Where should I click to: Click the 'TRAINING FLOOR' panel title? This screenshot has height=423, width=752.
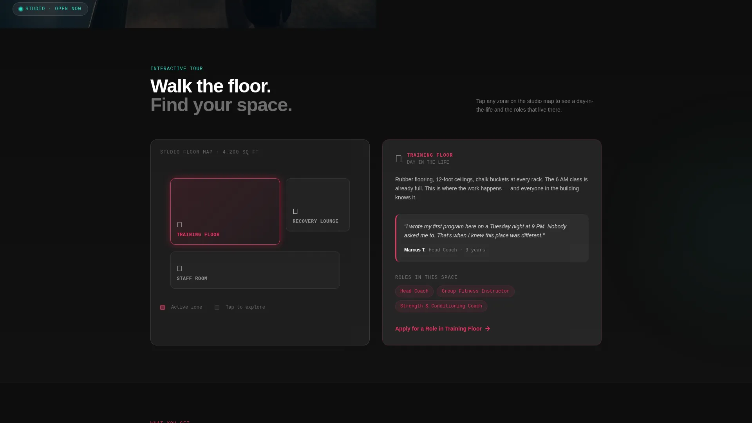click(430, 155)
